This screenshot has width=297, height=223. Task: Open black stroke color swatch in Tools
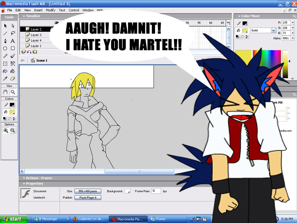click(12, 105)
